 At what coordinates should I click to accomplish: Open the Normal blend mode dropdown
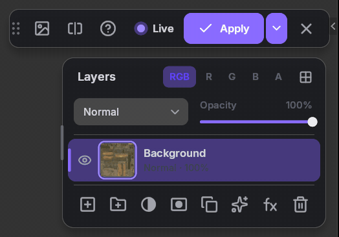pos(131,112)
